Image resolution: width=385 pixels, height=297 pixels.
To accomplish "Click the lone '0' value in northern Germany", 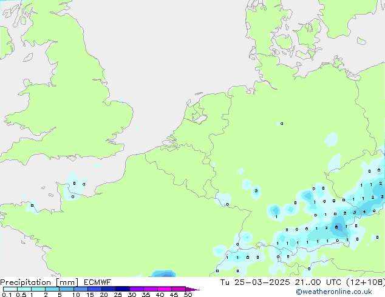I will tap(282, 124).
